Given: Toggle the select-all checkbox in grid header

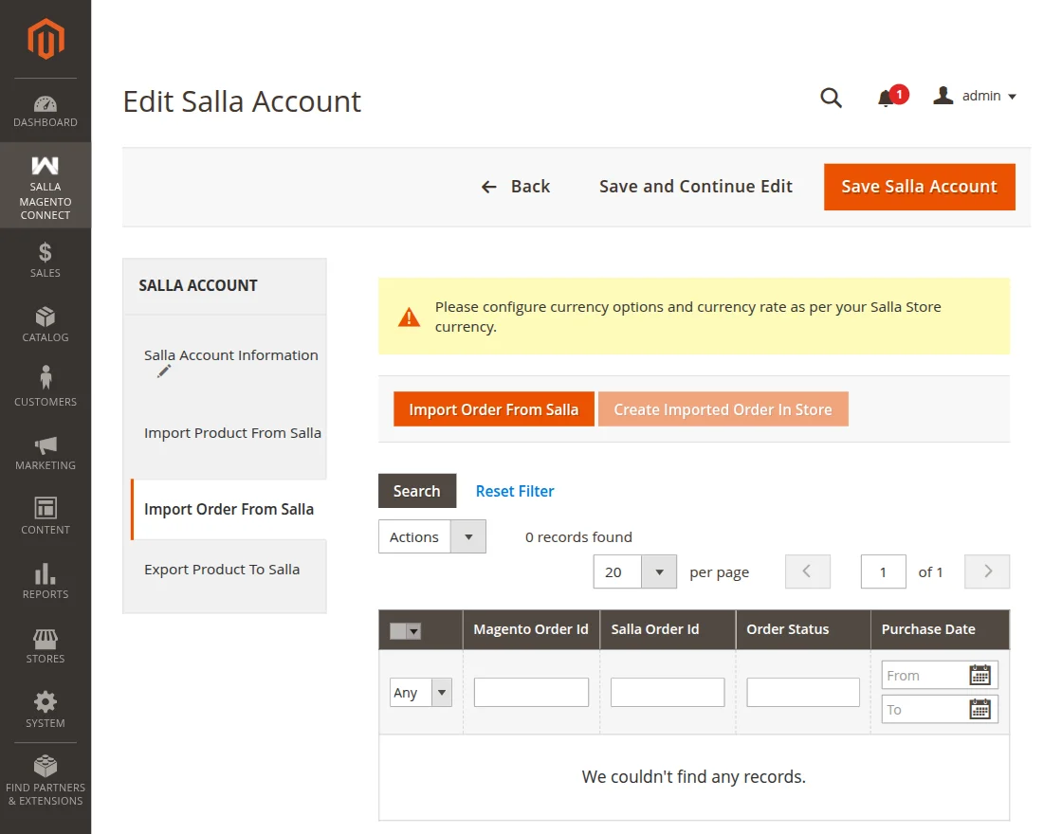Looking at the screenshot, I should pos(397,631).
